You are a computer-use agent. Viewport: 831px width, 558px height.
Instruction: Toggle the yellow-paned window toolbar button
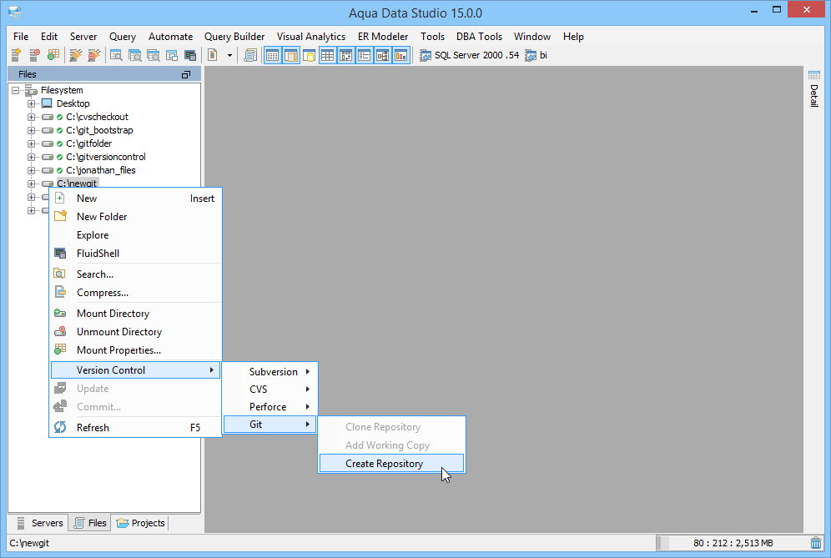click(x=309, y=55)
